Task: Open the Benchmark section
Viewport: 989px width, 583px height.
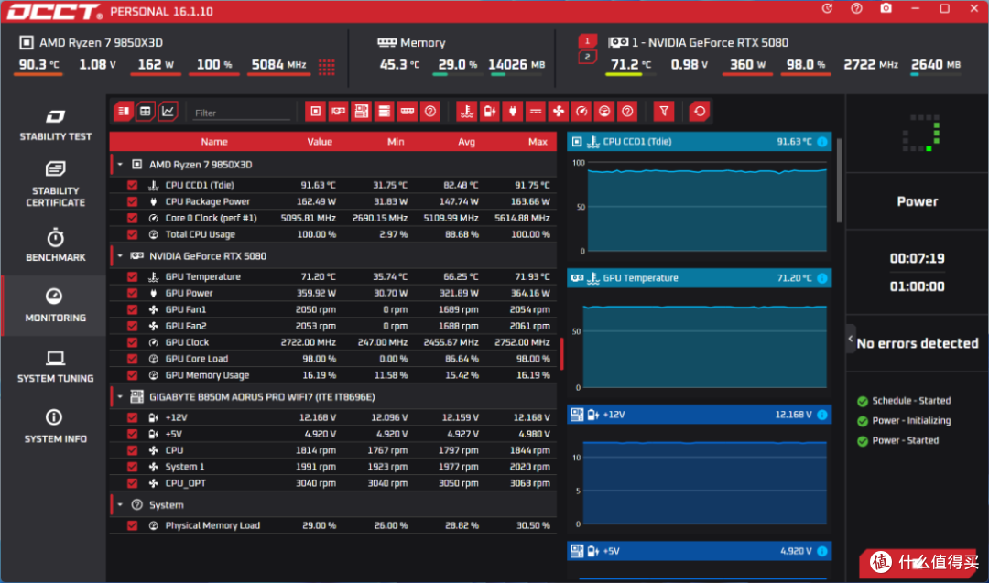Action: 55,245
